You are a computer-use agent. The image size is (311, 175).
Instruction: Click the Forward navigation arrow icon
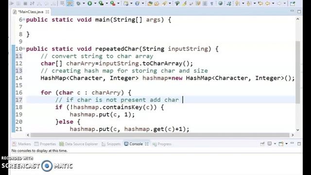coord(279,3)
